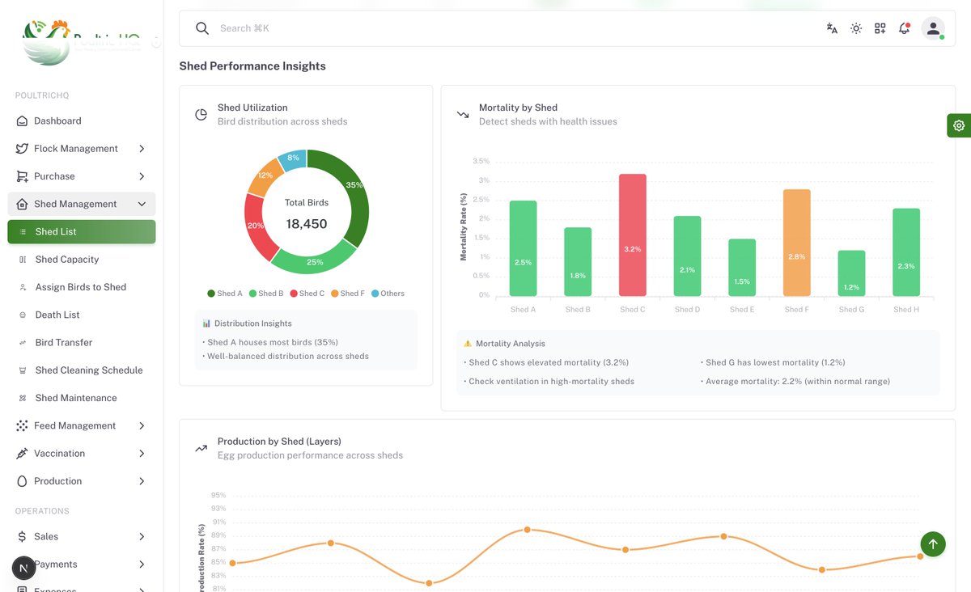Click the Production by Shed trend-up icon
Viewport: 971px width, 592px height.
(201, 449)
